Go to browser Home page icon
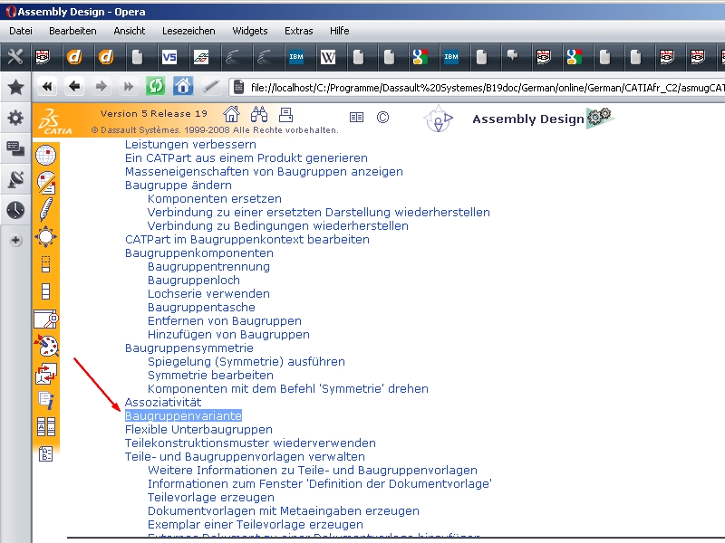 coord(183,86)
